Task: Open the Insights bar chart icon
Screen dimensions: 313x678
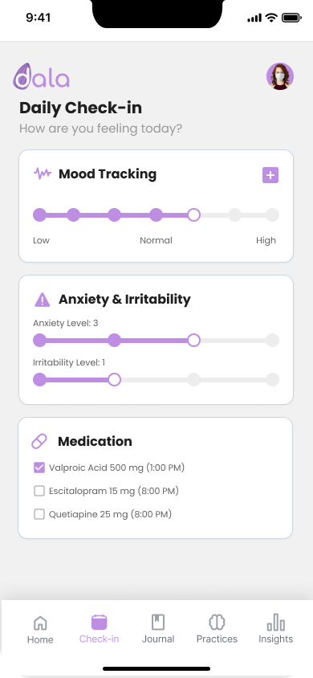Action: 275,623
